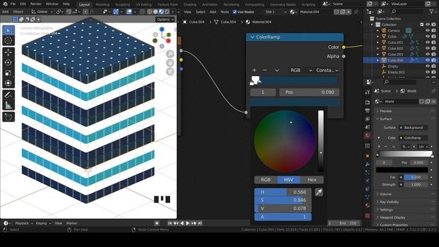Click the eyedropper in the color picker
The image size is (439, 247).
point(319,192)
